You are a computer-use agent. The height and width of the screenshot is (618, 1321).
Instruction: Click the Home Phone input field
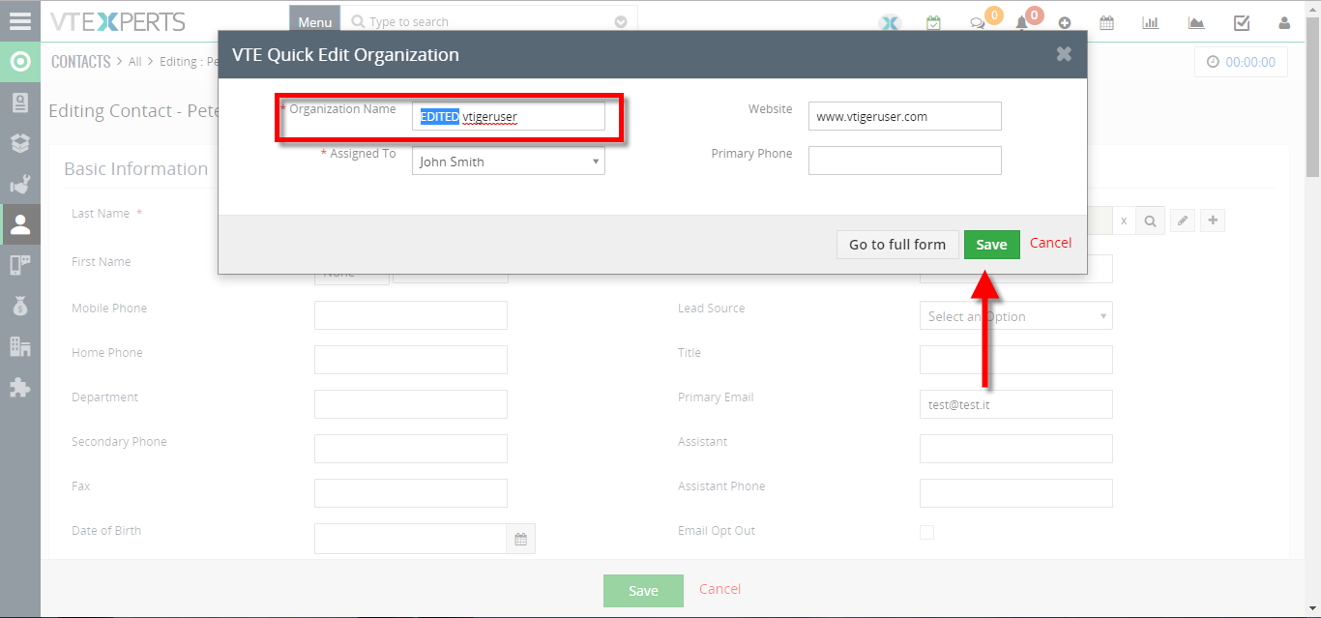[x=411, y=360]
